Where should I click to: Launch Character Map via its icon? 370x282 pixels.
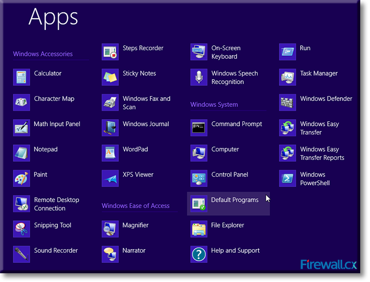click(22, 102)
